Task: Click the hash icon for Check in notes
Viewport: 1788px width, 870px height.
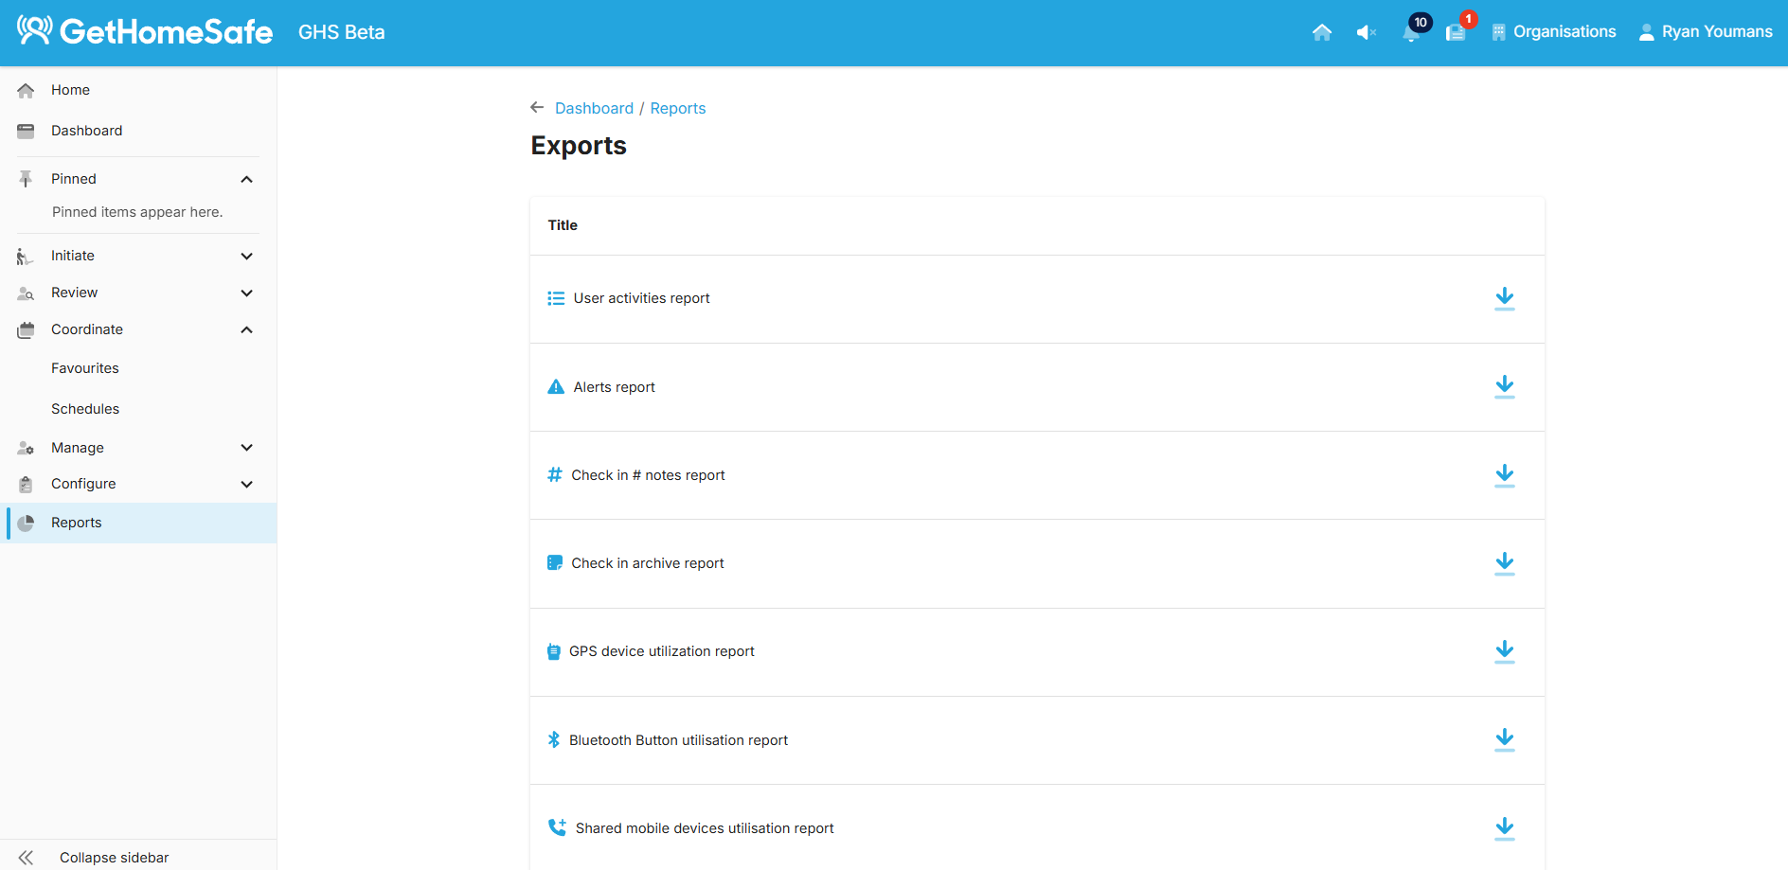Action: pos(555,474)
